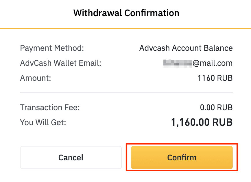The height and width of the screenshot is (182, 251).
Task: Click the yellow line under the title
Action: [125, 28]
